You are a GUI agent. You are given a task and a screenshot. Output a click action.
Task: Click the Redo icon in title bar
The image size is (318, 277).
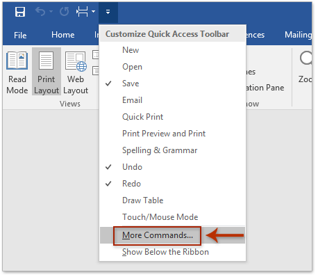(64, 12)
